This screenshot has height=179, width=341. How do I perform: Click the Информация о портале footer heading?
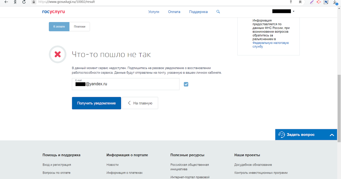tap(127, 155)
